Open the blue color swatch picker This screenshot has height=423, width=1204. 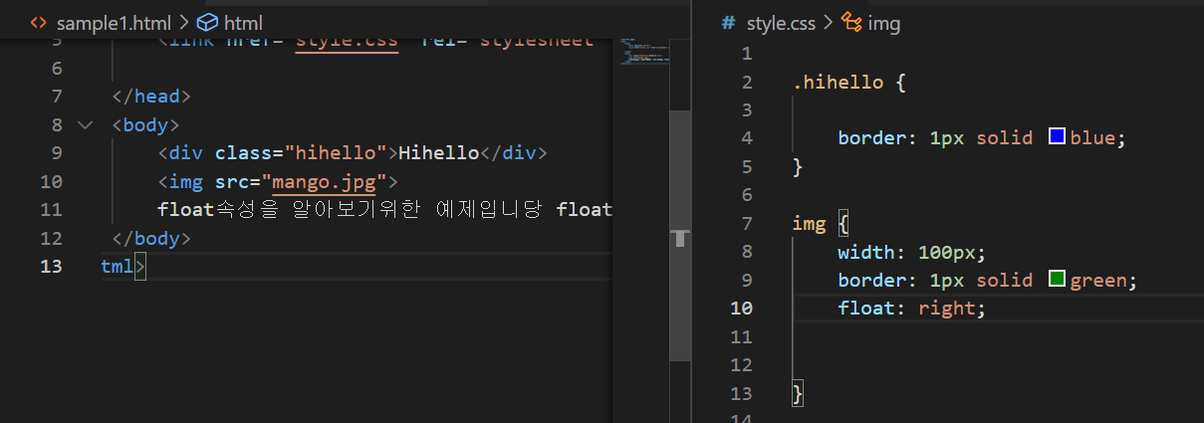pos(1058,137)
